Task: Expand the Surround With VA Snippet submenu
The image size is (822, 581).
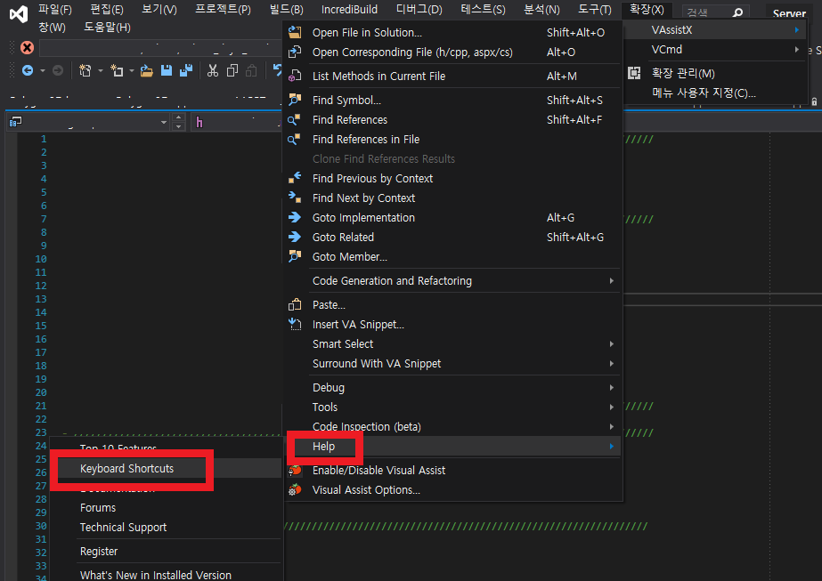Action: (611, 364)
